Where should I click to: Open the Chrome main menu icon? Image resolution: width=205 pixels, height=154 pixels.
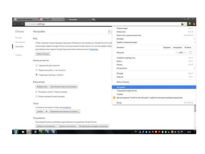[194, 24]
